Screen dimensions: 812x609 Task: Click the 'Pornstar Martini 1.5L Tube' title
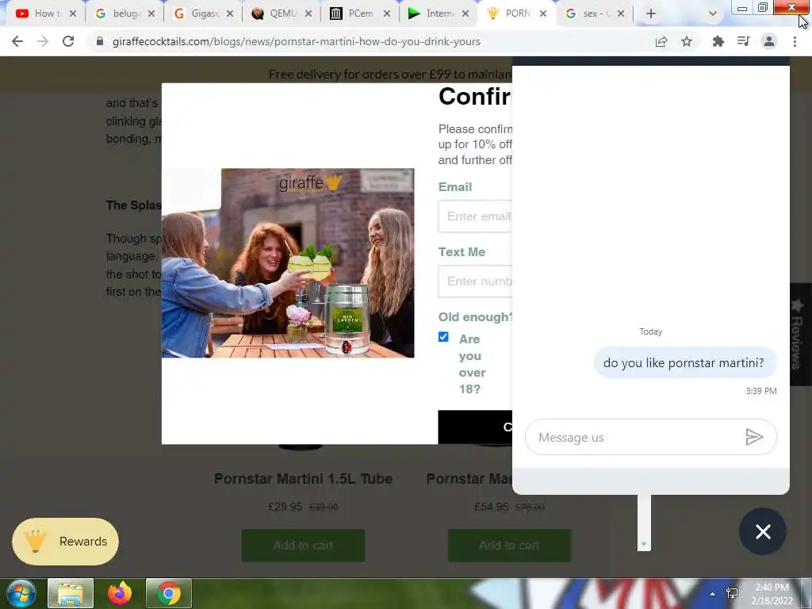pos(303,478)
